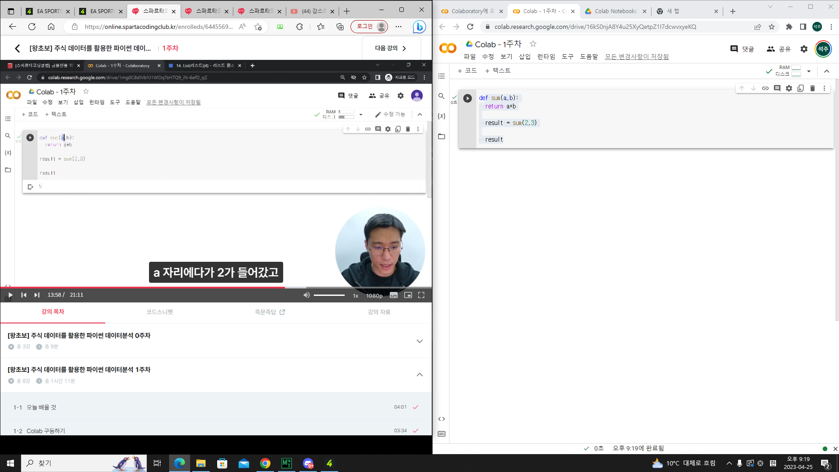Bookmark page star in Chrome address bar

point(772,27)
